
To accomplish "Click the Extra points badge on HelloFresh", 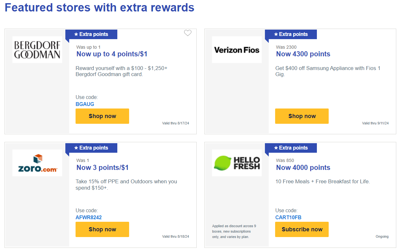I will [291, 148].
